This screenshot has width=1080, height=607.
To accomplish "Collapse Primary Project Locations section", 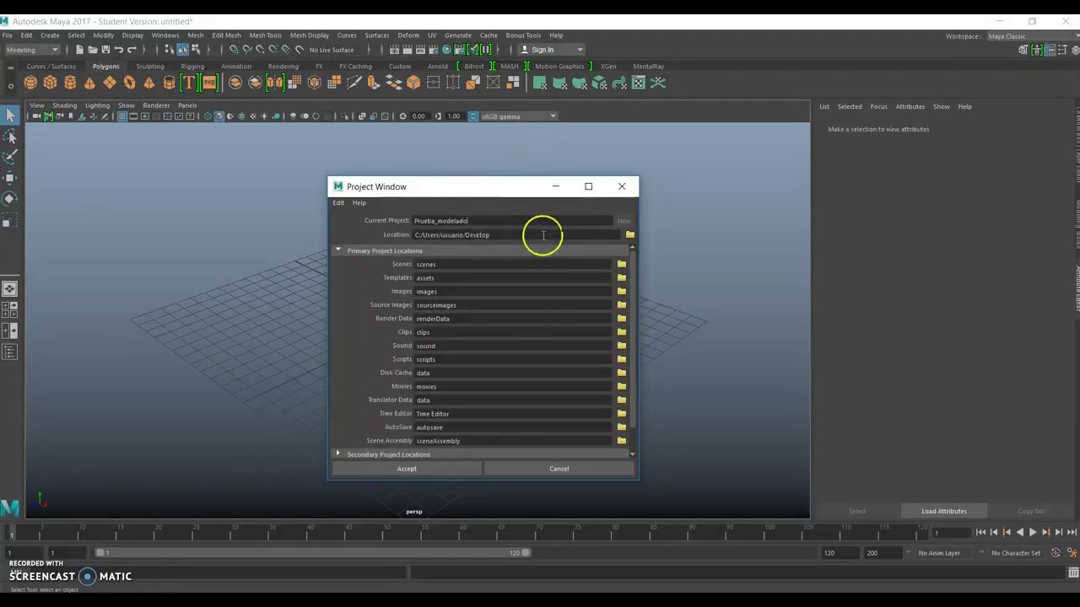I will (338, 250).
